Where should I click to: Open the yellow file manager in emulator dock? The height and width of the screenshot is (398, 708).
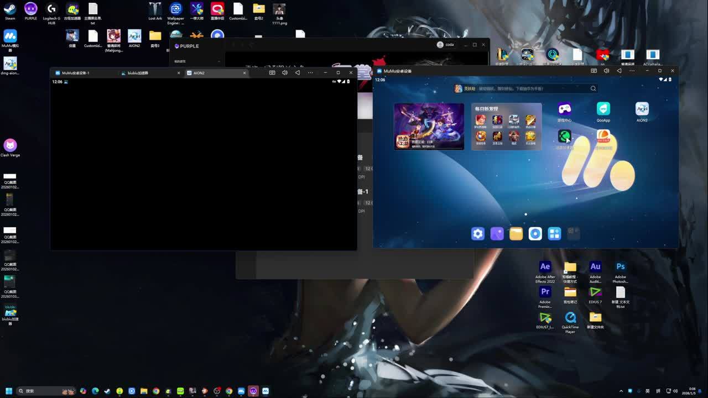coord(516,234)
